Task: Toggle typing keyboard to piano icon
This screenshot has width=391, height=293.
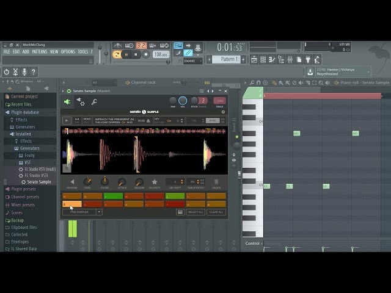Action: coord(178,45)
